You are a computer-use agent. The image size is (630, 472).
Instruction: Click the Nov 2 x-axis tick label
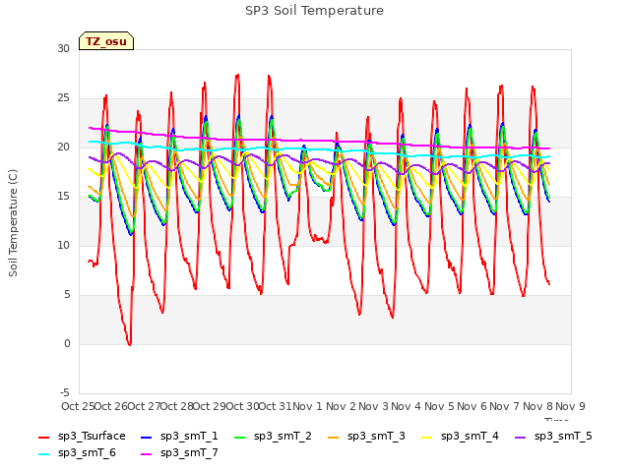tap(341, 406)
